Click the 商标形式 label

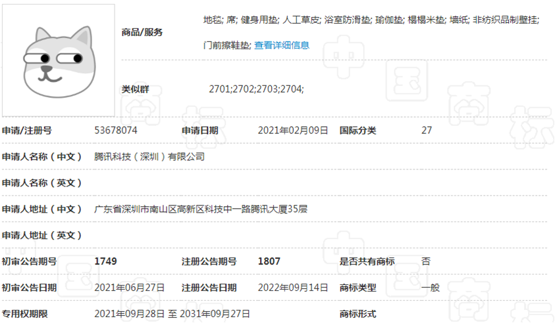click(357, 313)
